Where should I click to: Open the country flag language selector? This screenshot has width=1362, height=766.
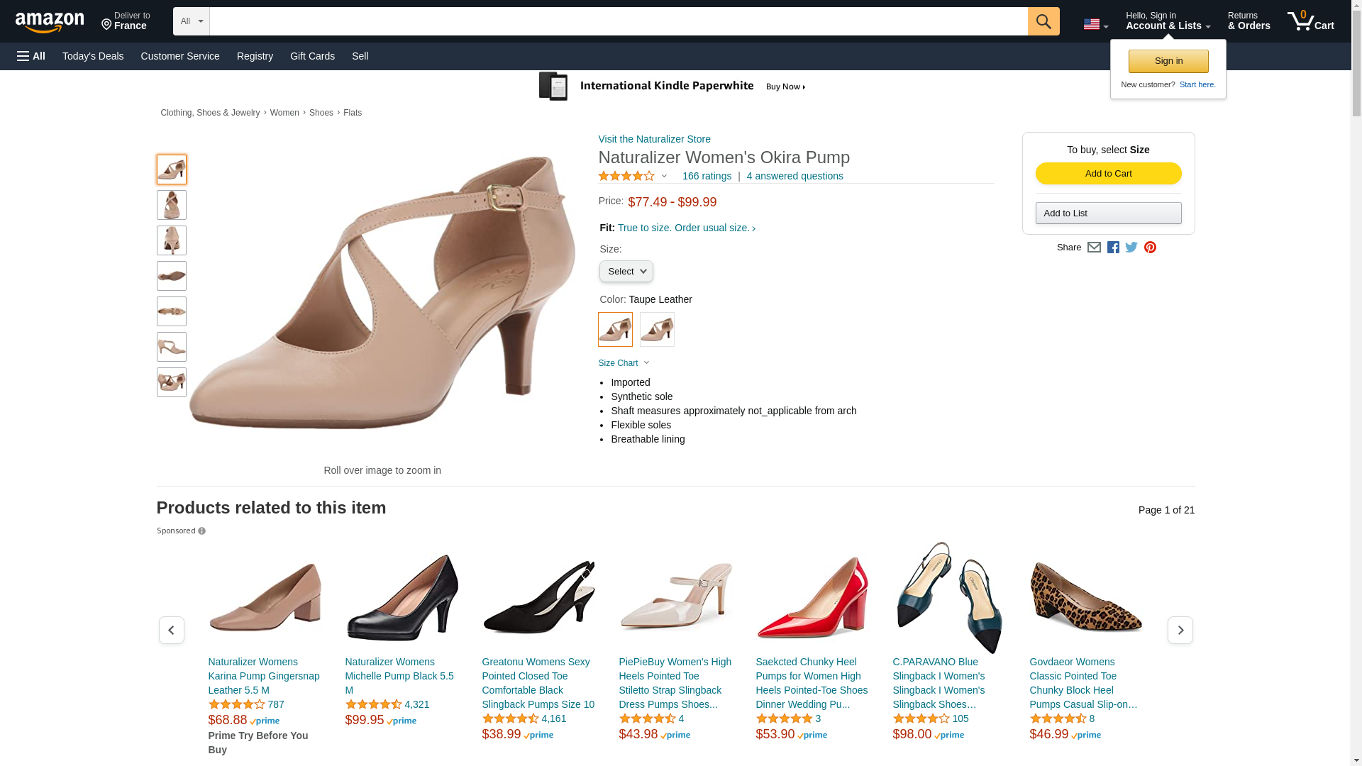coord(1095,25)
